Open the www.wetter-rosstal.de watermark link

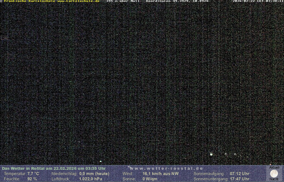pos(166,168)
